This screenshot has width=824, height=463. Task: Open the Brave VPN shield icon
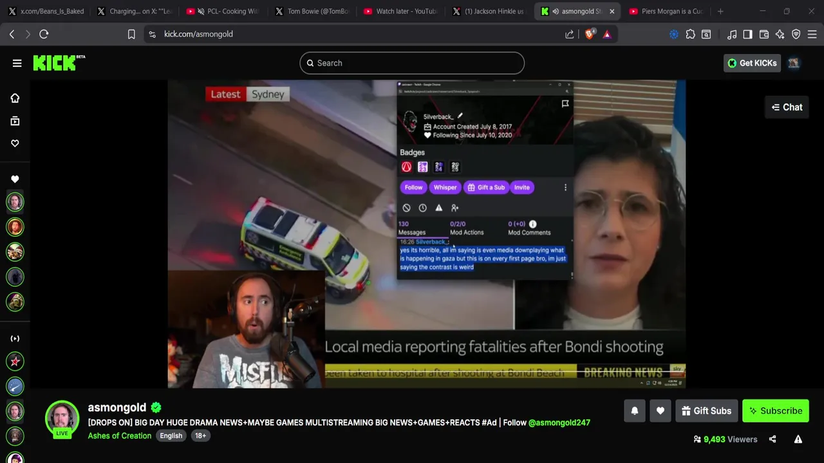coord(796,34)
